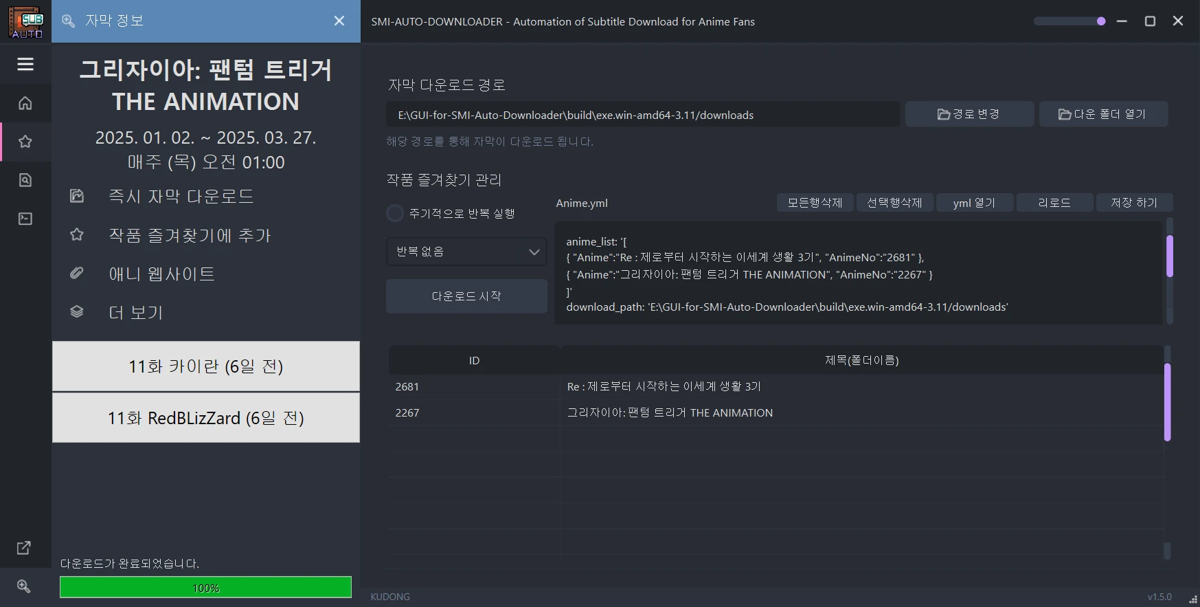Screen dimensions: 1200x607
Task: Click the Anime.yml file label
Action: pos(582,203)
